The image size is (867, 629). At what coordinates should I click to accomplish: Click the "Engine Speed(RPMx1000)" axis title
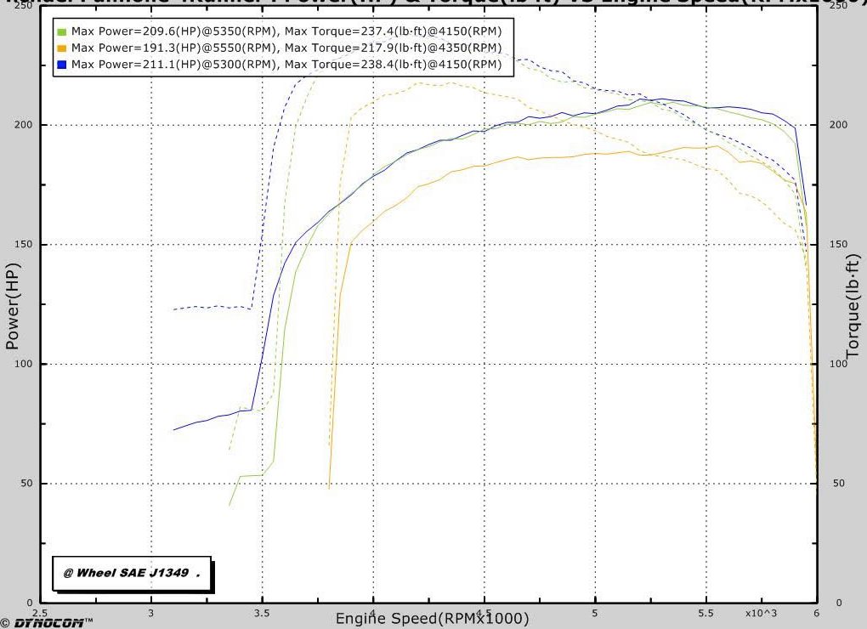click(432, 619)
